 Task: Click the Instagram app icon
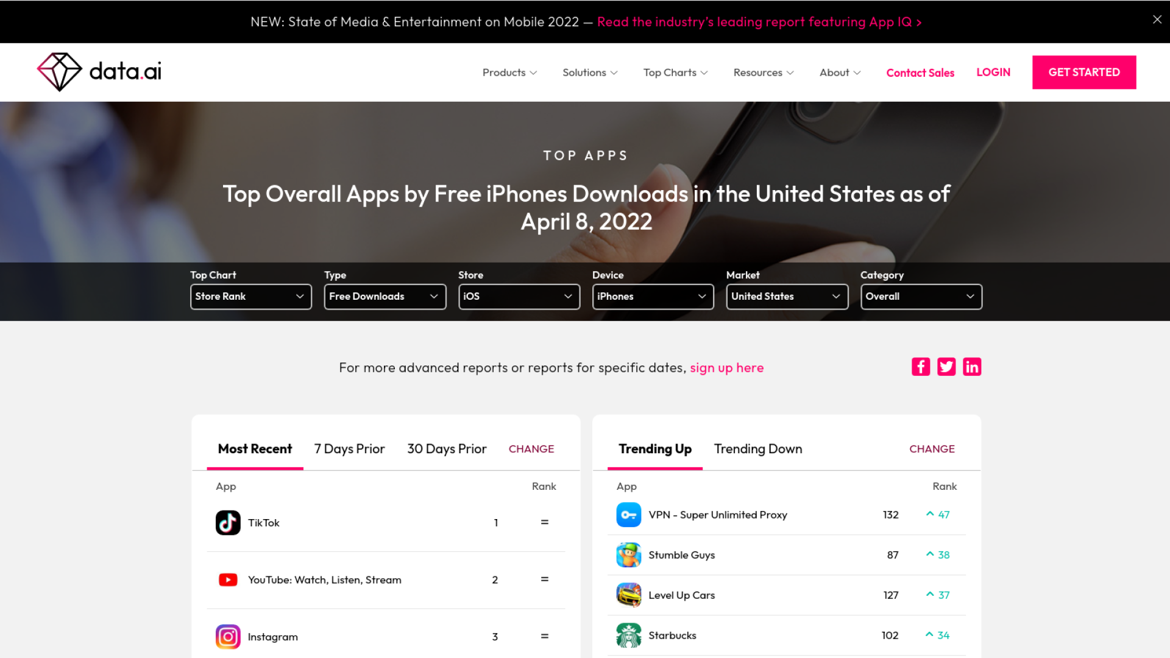(x=228, y=637)
